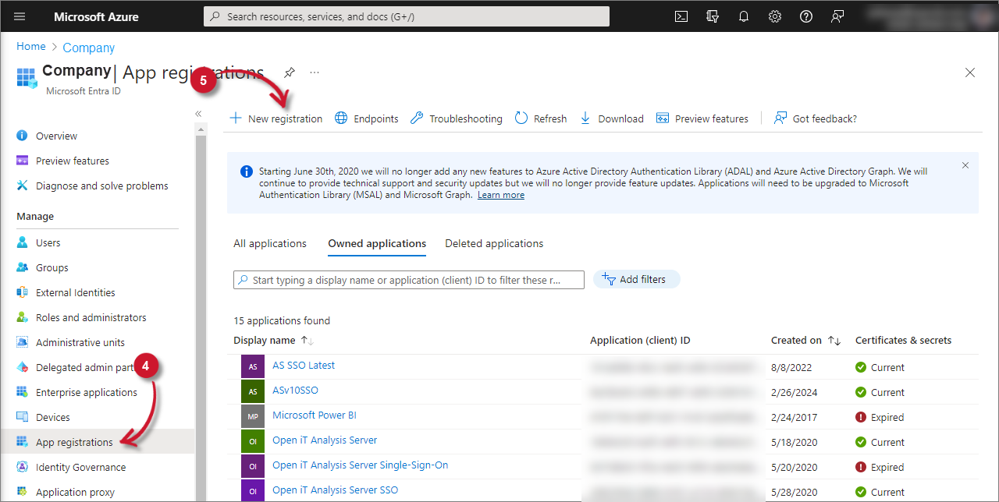
Task: Refresh the app registrations list
Action: [x=540, y=118]
